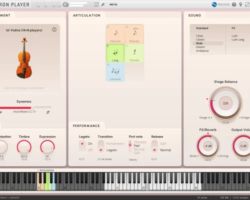Choose the Lush FX preset

[234, 36]
